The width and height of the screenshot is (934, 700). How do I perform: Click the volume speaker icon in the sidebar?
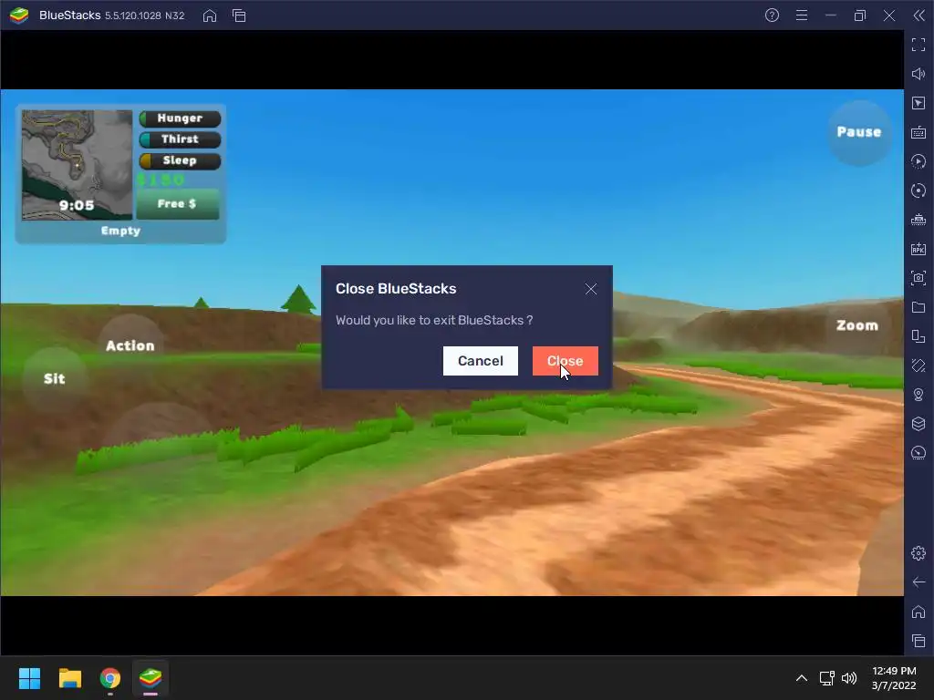[918, 74]
